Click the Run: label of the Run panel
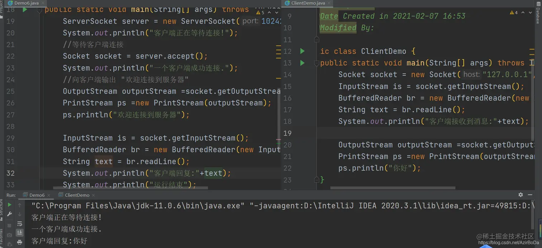Viewport: 542px width, 248px height. (11, 195)
